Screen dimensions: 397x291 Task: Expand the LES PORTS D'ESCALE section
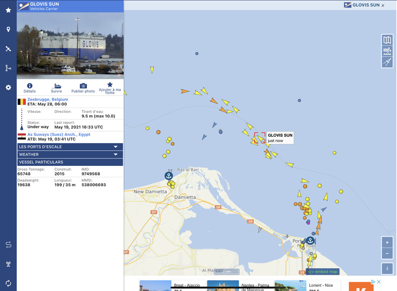click(x=70, y=147)
